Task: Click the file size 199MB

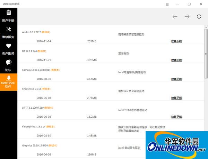Action: click(x=92, y=154)
